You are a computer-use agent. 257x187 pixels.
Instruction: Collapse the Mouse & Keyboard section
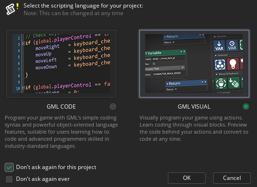click(216, 74)
